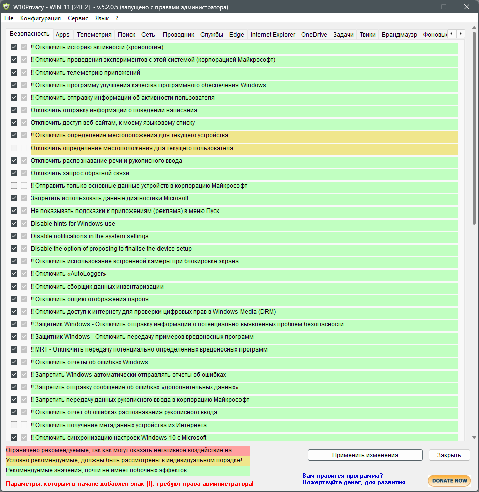This screenshot has width=479, height=492.
Task: Click 'Отключить доступ веб-сайтам, к моему языковому списку'
Action: (x=113, y=123)
